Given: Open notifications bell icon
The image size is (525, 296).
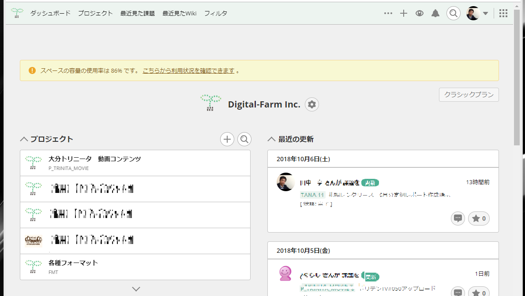Looking at the screenshot, I should click(435, 13).
